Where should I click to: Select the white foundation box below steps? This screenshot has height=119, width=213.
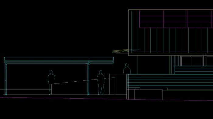coord(148,94)
